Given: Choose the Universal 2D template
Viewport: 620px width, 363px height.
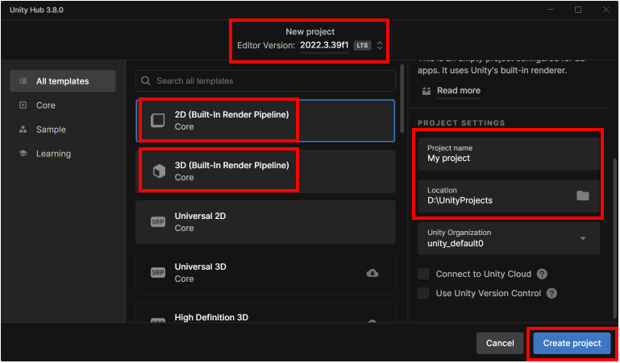Looking at the screenshot, I should [265, 222].
